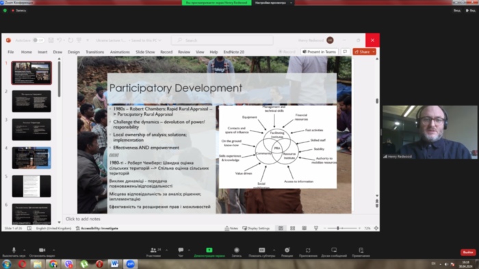479x269 pixels.
Task: Click the Present in Teams button
Action: [x=320, y=52]
